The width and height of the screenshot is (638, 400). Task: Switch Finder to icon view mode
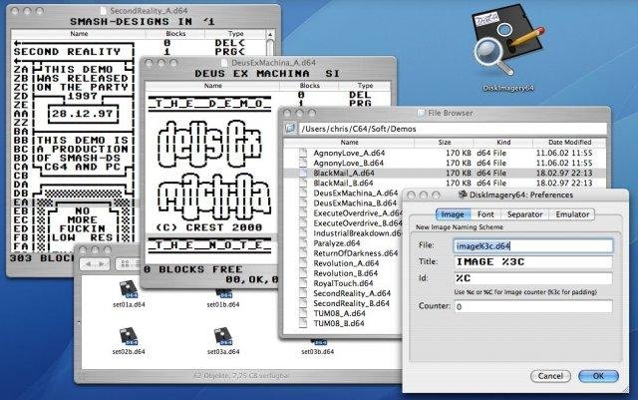pyautogui.click(x=125, y=264)
